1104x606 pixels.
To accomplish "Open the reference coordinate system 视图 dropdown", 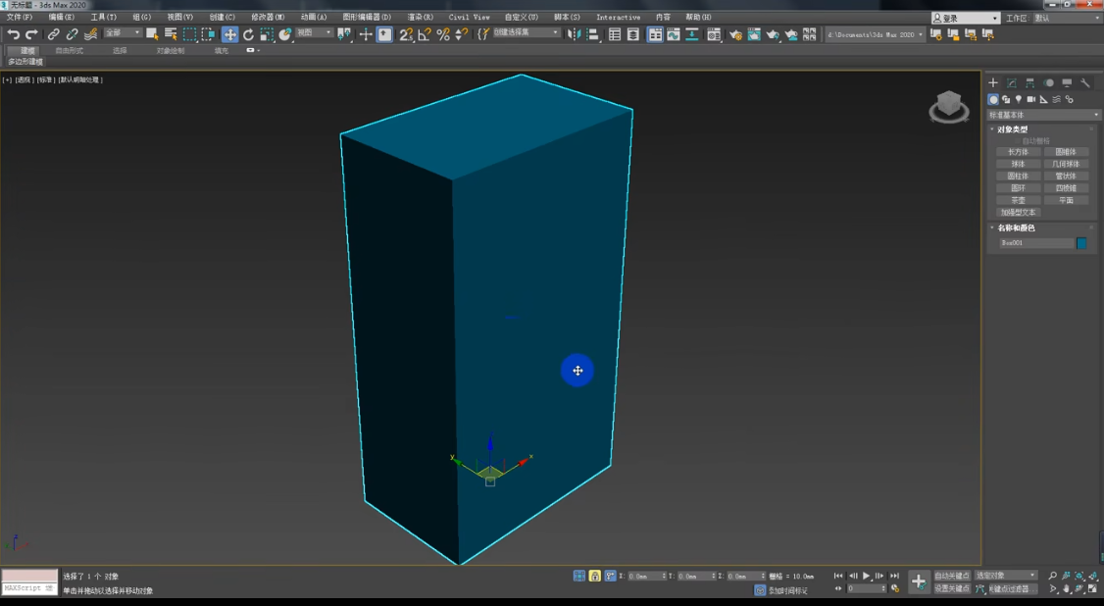I will point(314,33).
